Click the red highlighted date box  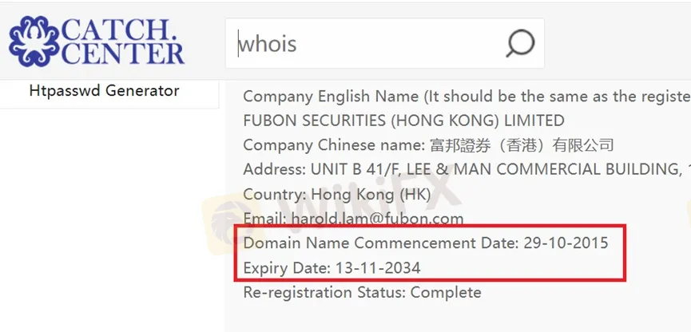coord(431,253)
